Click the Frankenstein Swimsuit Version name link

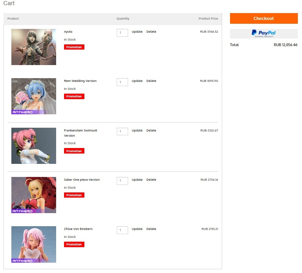click(81, 133)
